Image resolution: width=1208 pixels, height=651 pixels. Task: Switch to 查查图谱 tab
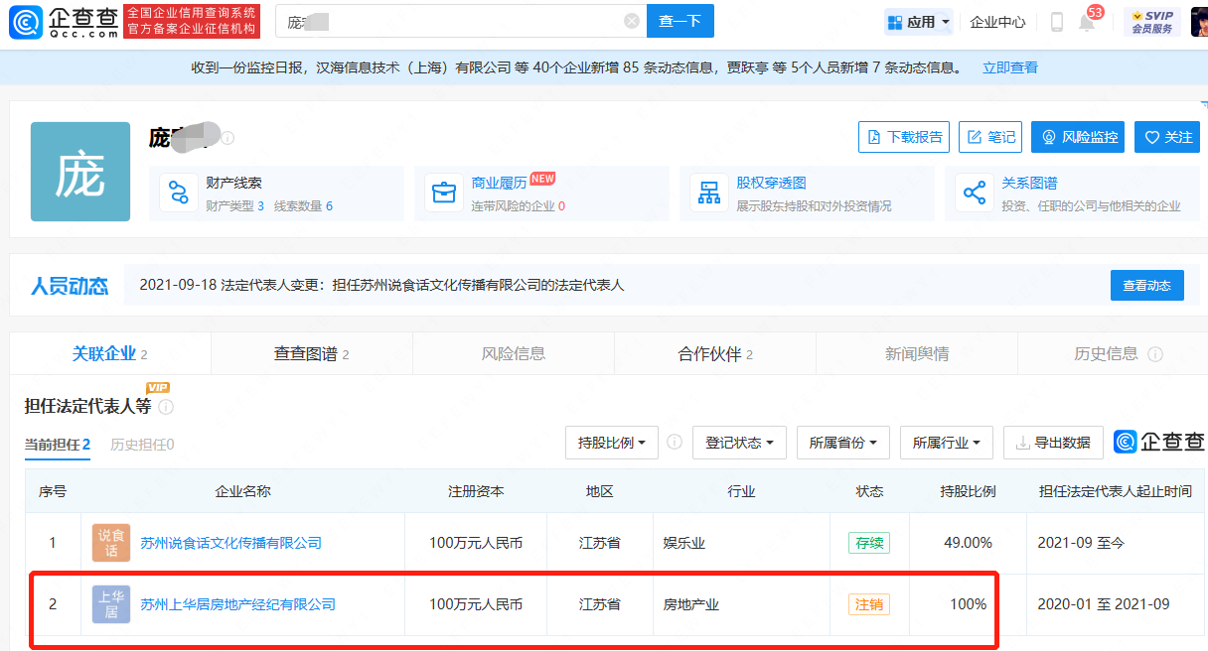(312, 354)
